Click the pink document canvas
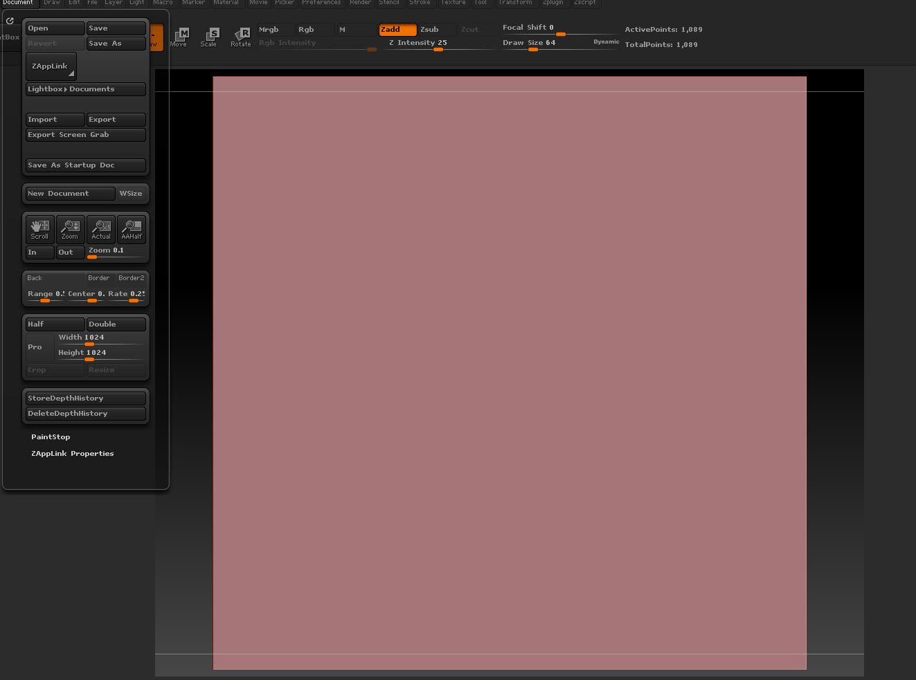 pyautogui.click(x=510, y=373)
